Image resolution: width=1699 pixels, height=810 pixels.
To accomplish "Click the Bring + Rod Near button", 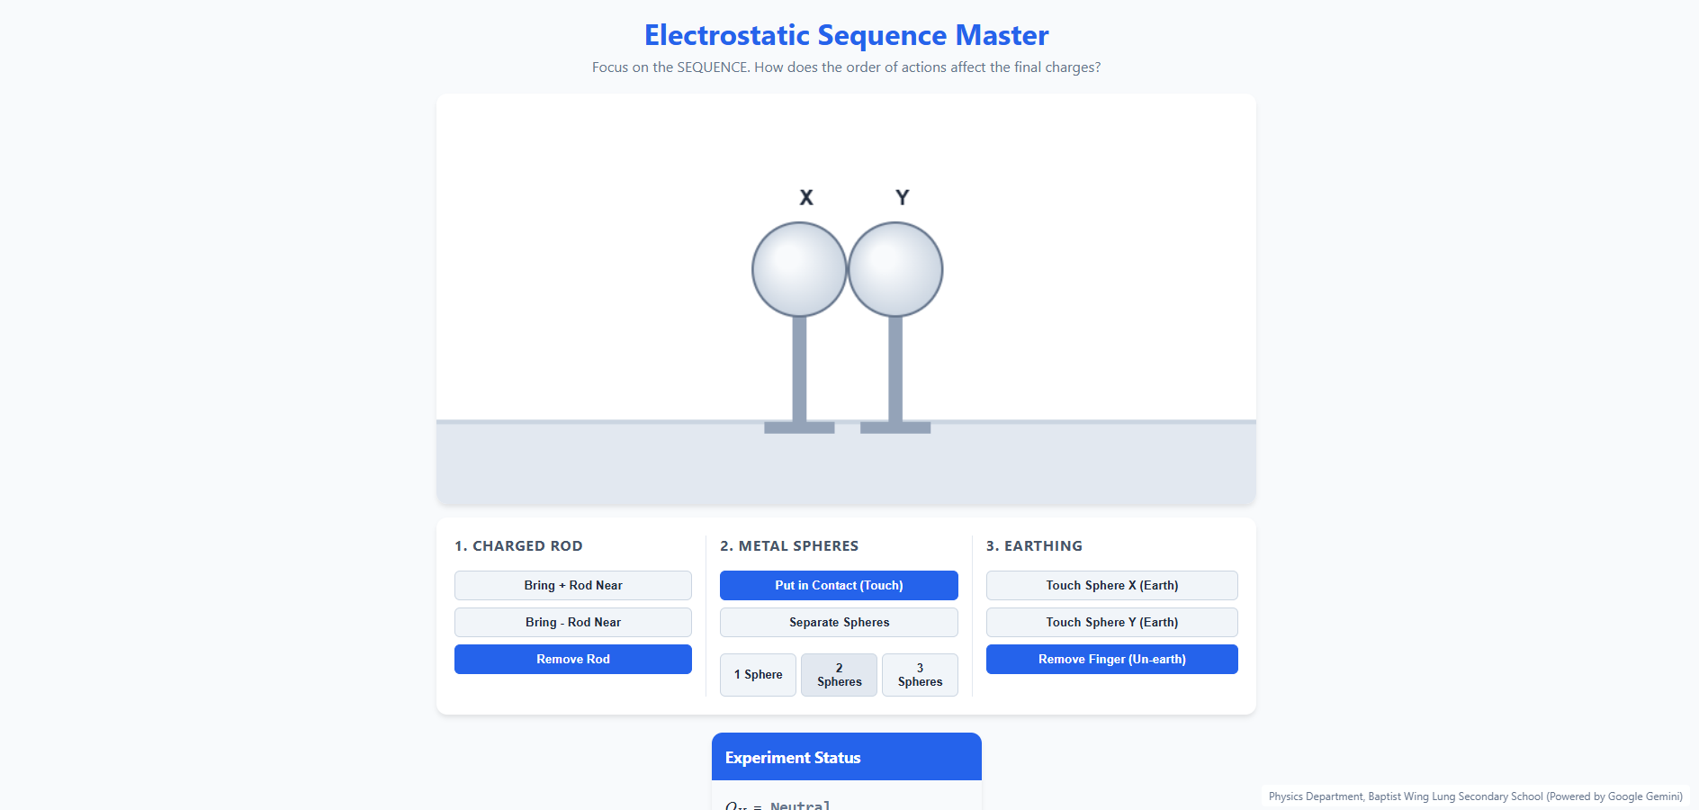I will [x=573, y=585].
